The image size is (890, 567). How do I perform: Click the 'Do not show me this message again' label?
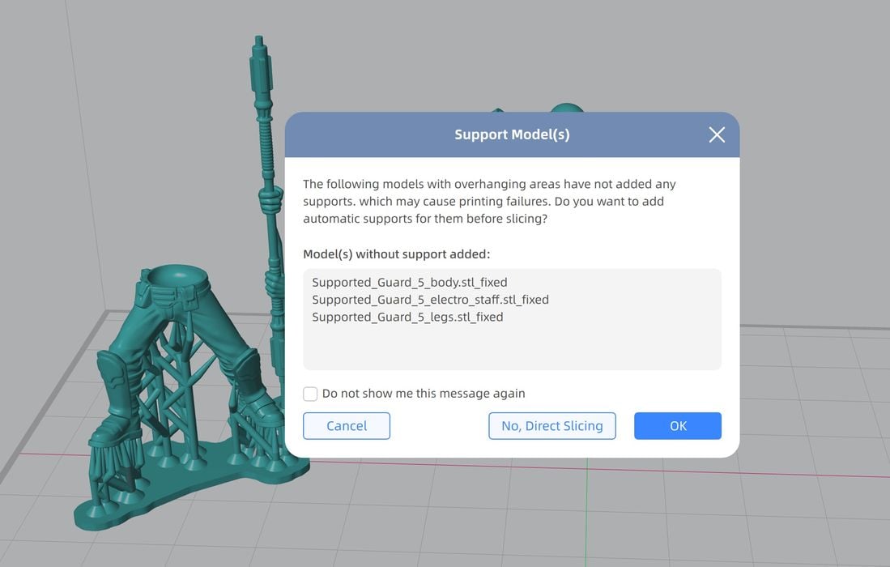tap(424, 394)
